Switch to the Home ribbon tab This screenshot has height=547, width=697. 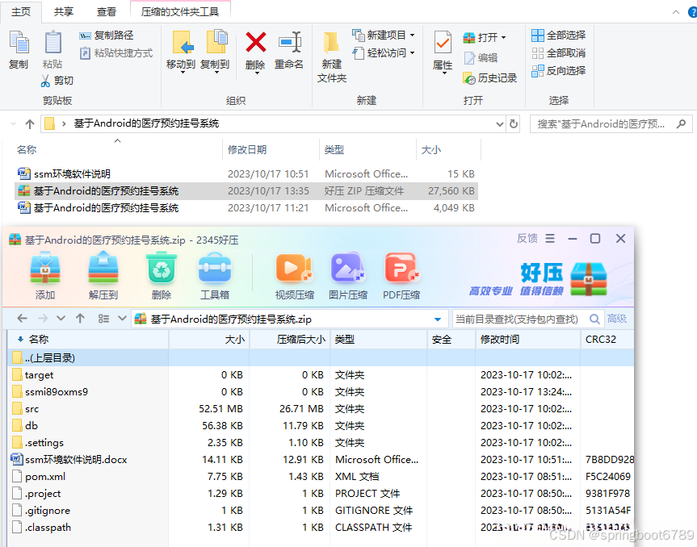tap(21, 12)
